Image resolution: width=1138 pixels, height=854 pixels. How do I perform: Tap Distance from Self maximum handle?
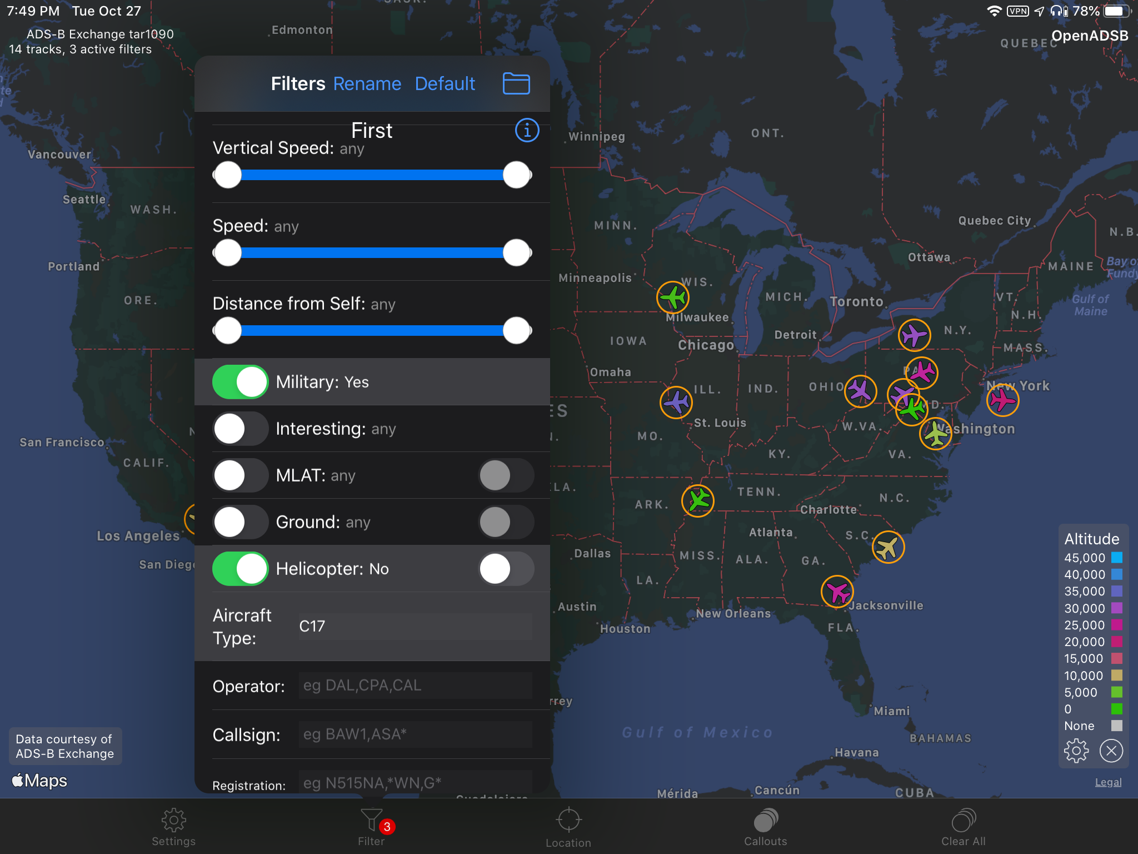[x=517, y=331]
